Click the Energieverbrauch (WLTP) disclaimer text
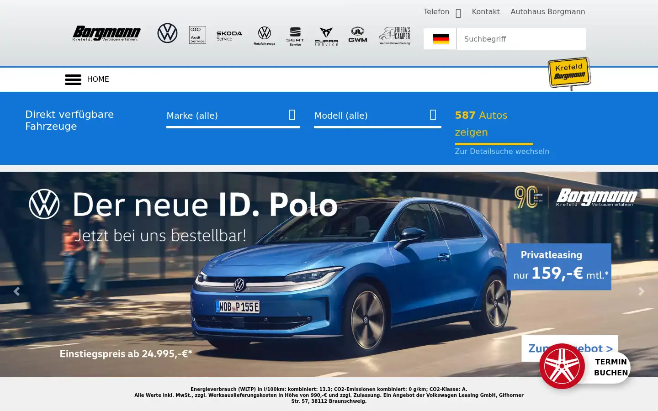Viewport: 658px width, 411px height. point(329,395)
